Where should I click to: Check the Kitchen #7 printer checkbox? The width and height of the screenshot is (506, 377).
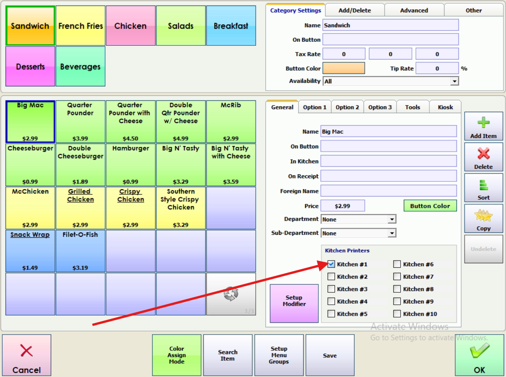(x=397, y=277)
